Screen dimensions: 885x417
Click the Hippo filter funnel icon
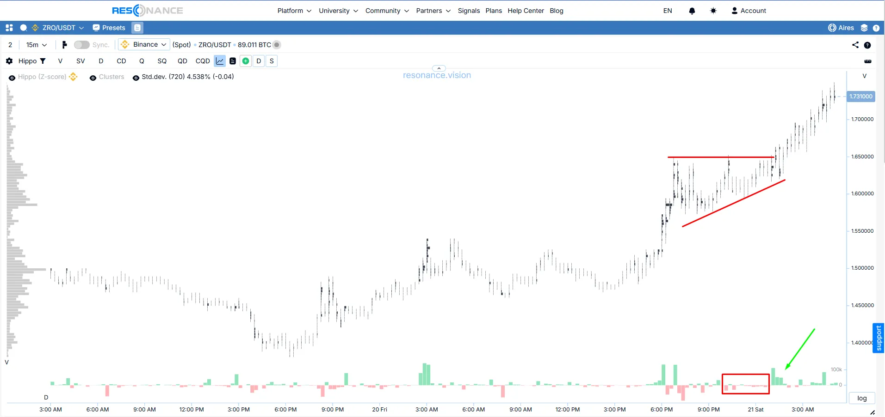tap(43, 60)
